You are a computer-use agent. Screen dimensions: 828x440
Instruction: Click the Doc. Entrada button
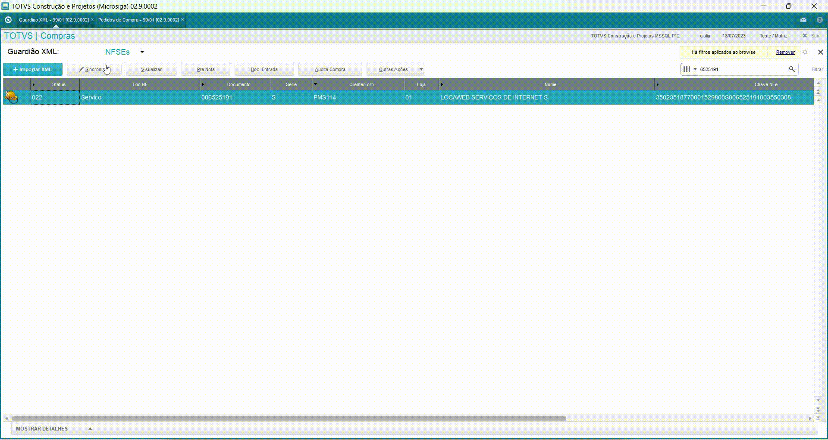(264, 69)
